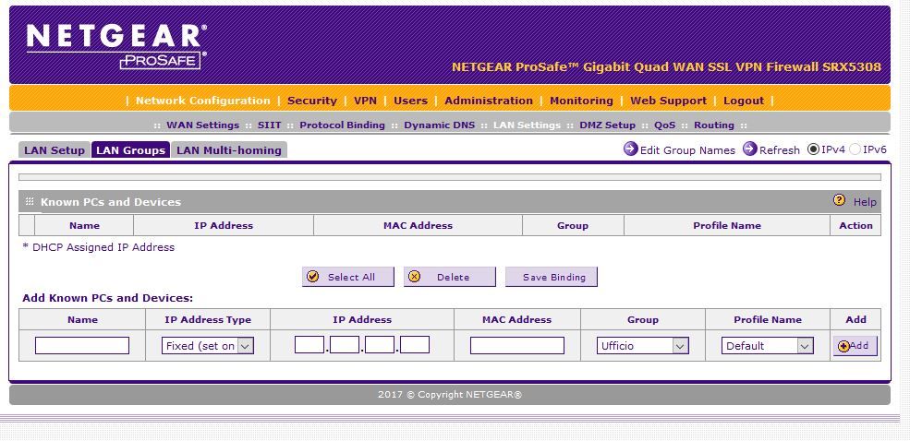
Task: Switch to the LAN Groups tab
Action: tap(130, 150)
